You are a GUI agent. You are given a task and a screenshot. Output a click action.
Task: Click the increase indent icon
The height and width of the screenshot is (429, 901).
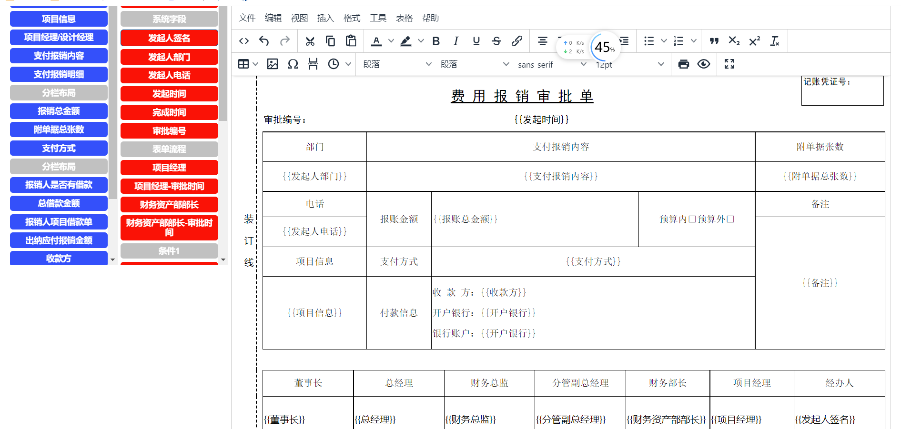point(625,41)
